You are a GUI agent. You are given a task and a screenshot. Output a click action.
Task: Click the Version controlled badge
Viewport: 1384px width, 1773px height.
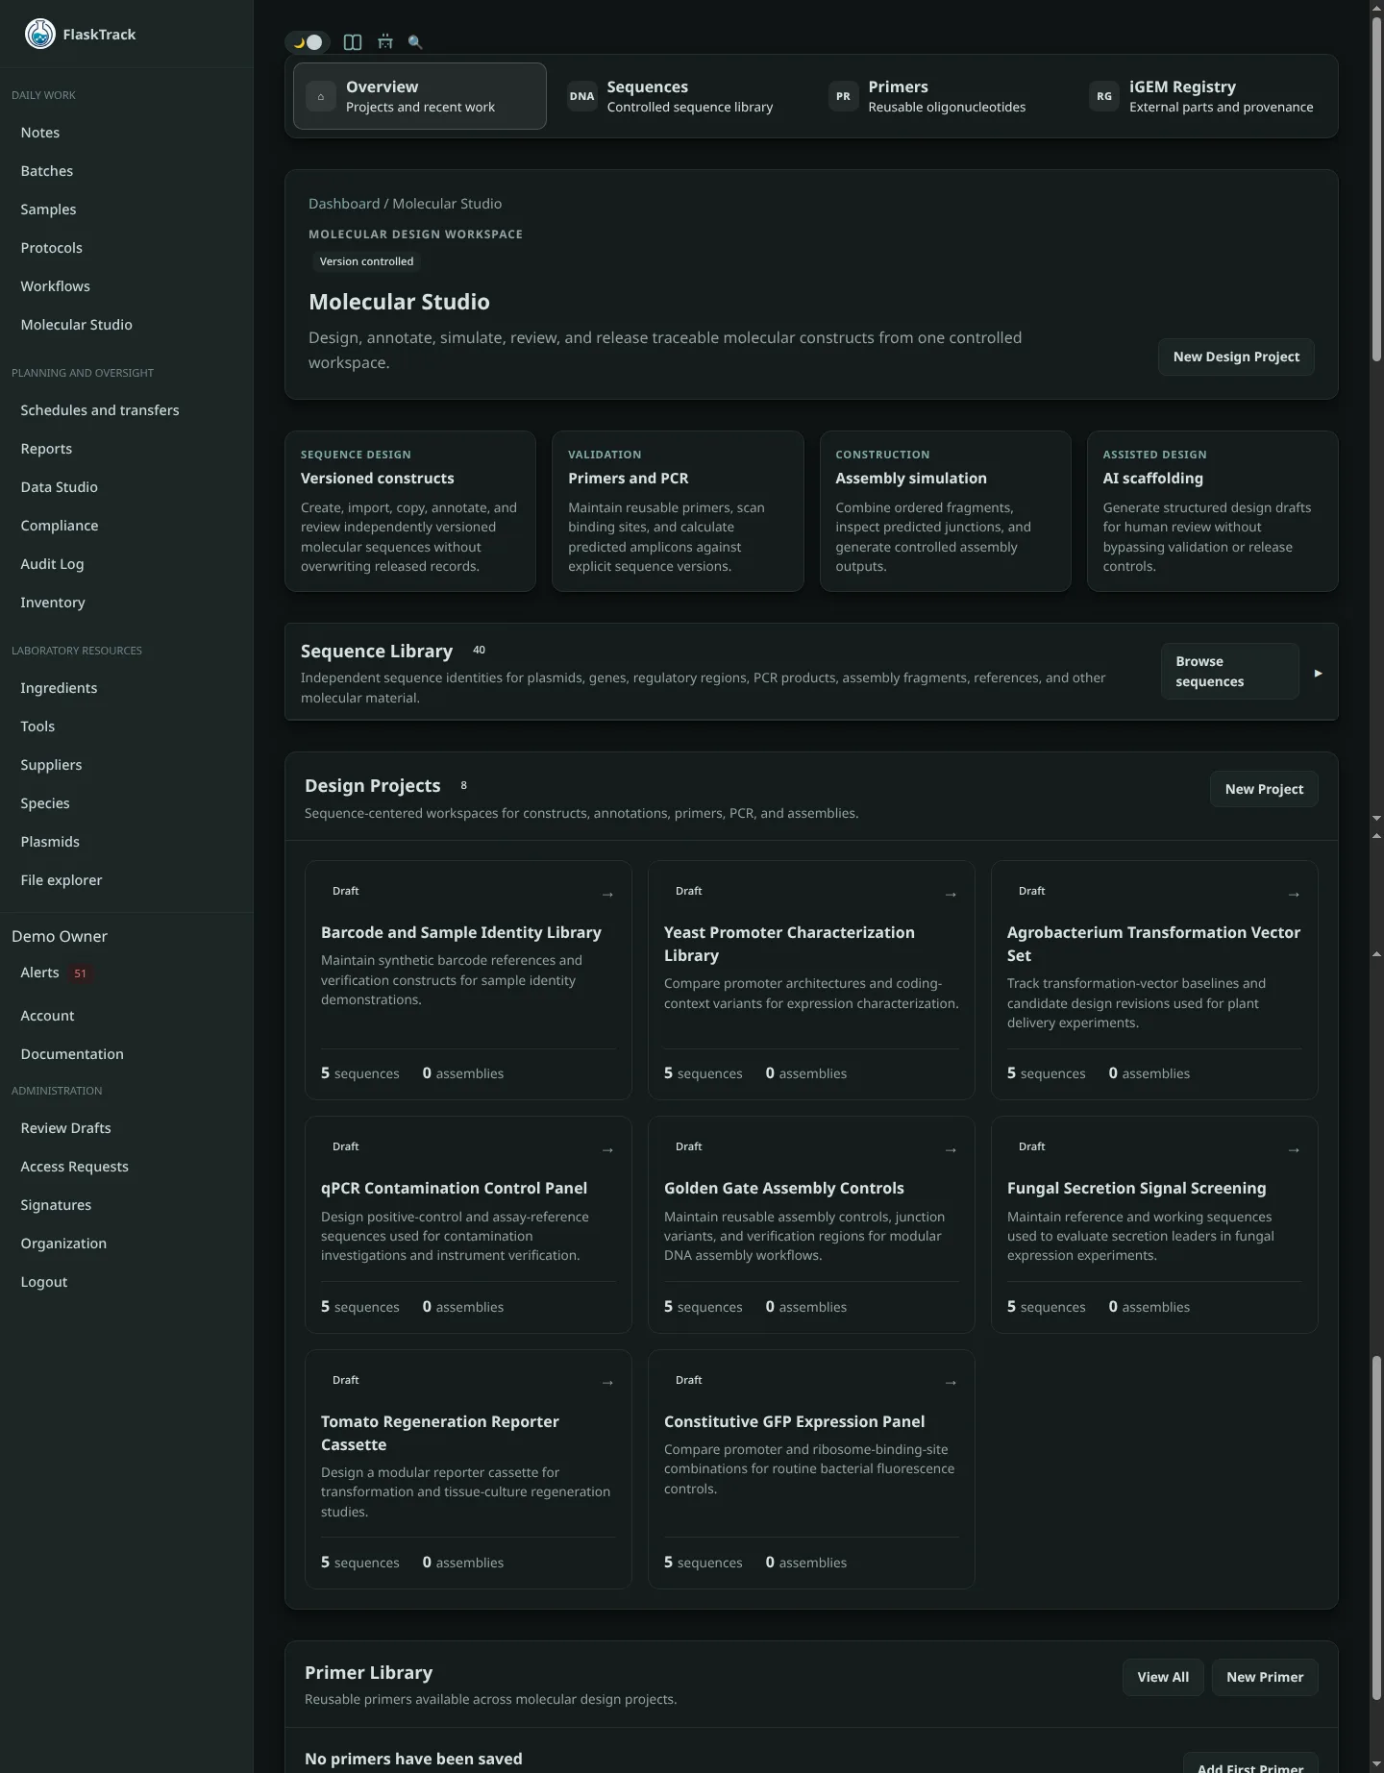366,261
